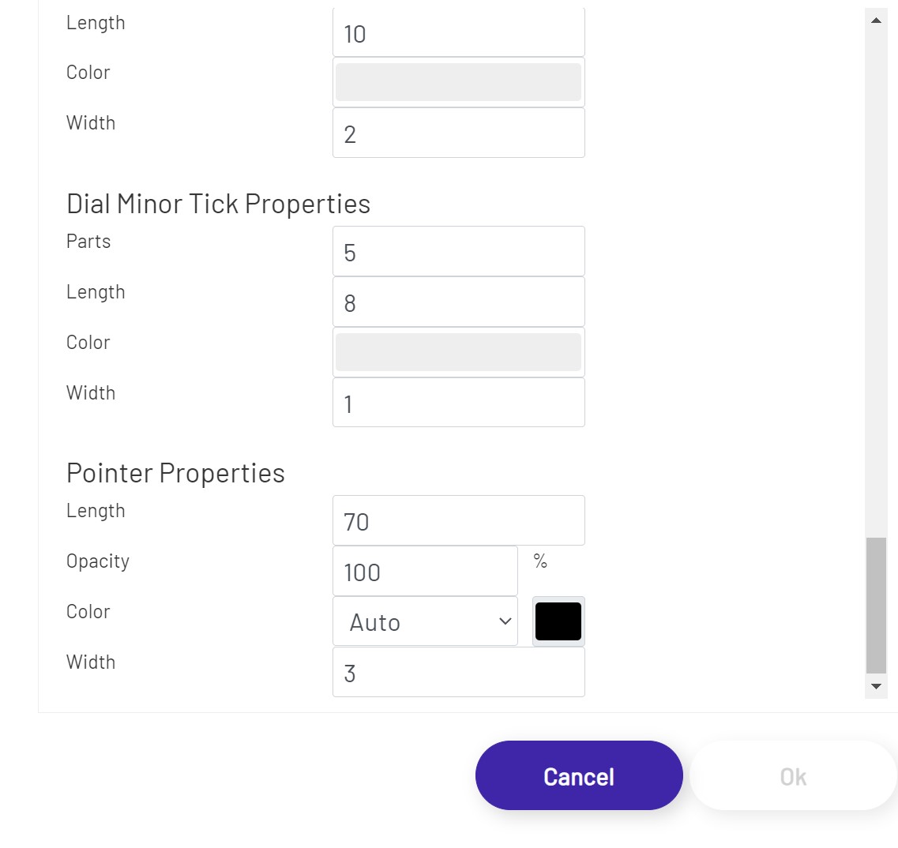Focus the minor tick Parts field
Image resolution: width=898 pixels, height=848 pixels.
coord(458,252)
